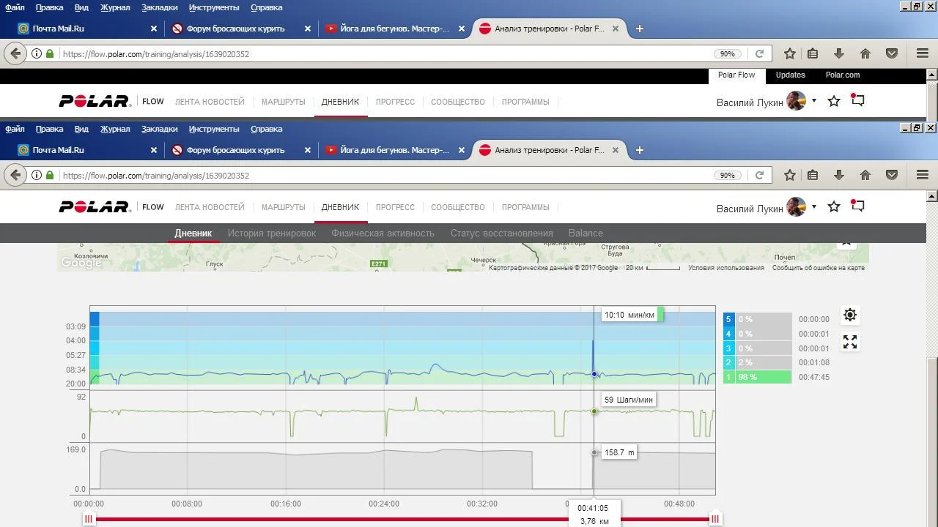Click star icon in Polar header beneath Updates bar
The image size is (938, 527).
click(834, 102)
